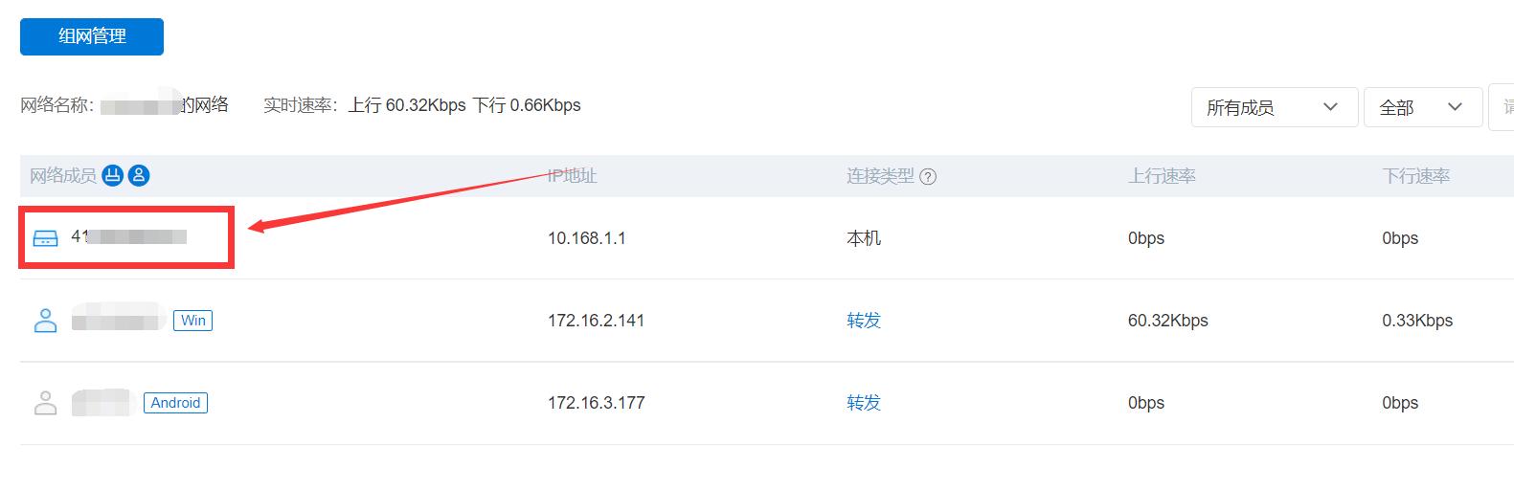Click the Android platform tag
This screenshot has width=1514, height=490.
[175, 403]
